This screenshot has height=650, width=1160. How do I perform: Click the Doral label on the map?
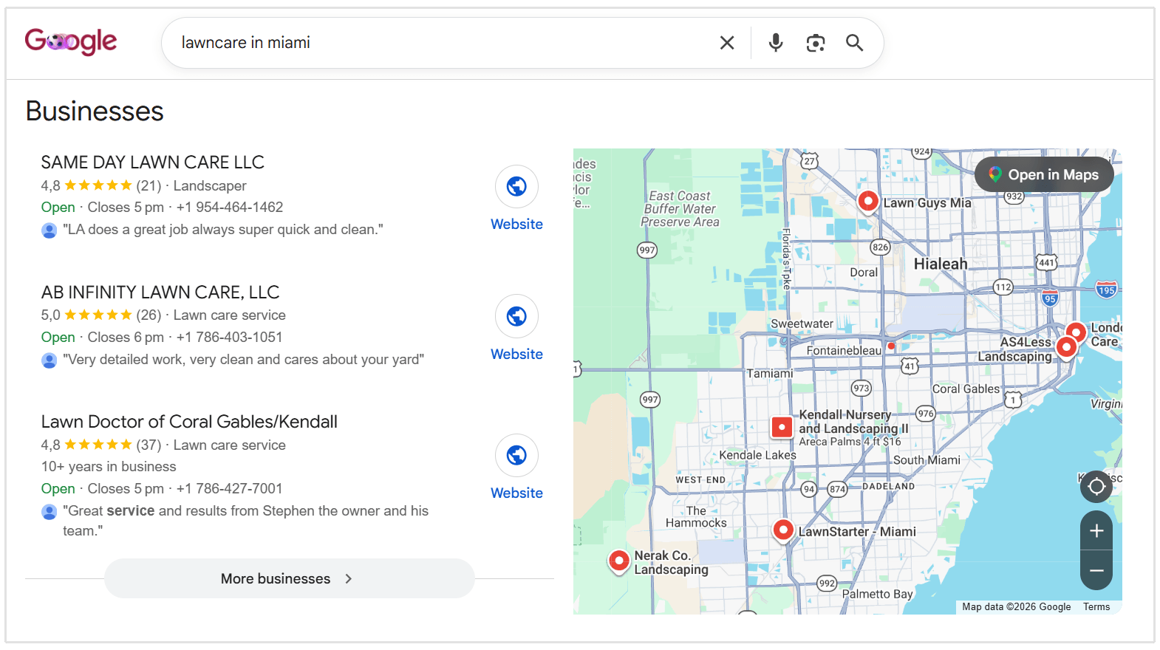[x=864, y=273]
